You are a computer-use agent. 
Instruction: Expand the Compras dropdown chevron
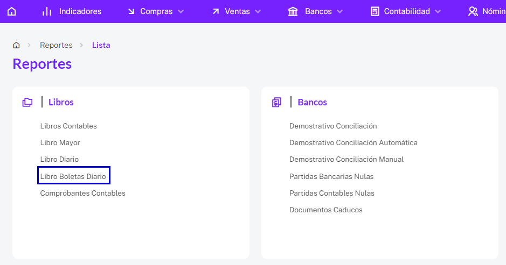181,12
